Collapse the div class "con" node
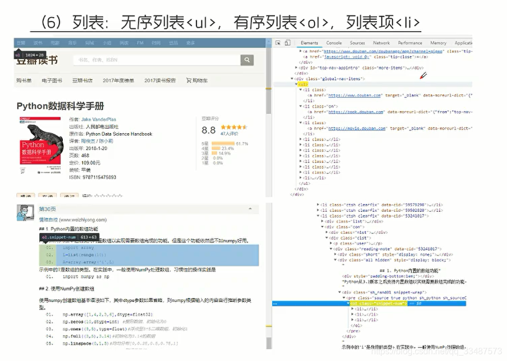507x361 pixels. pyautogui.click(x=322, y=227)
